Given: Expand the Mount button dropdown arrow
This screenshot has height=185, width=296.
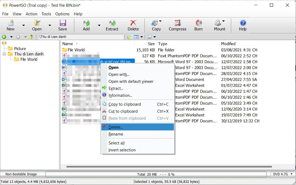Looking at the screenshot, I should click(x=224, y=21).
